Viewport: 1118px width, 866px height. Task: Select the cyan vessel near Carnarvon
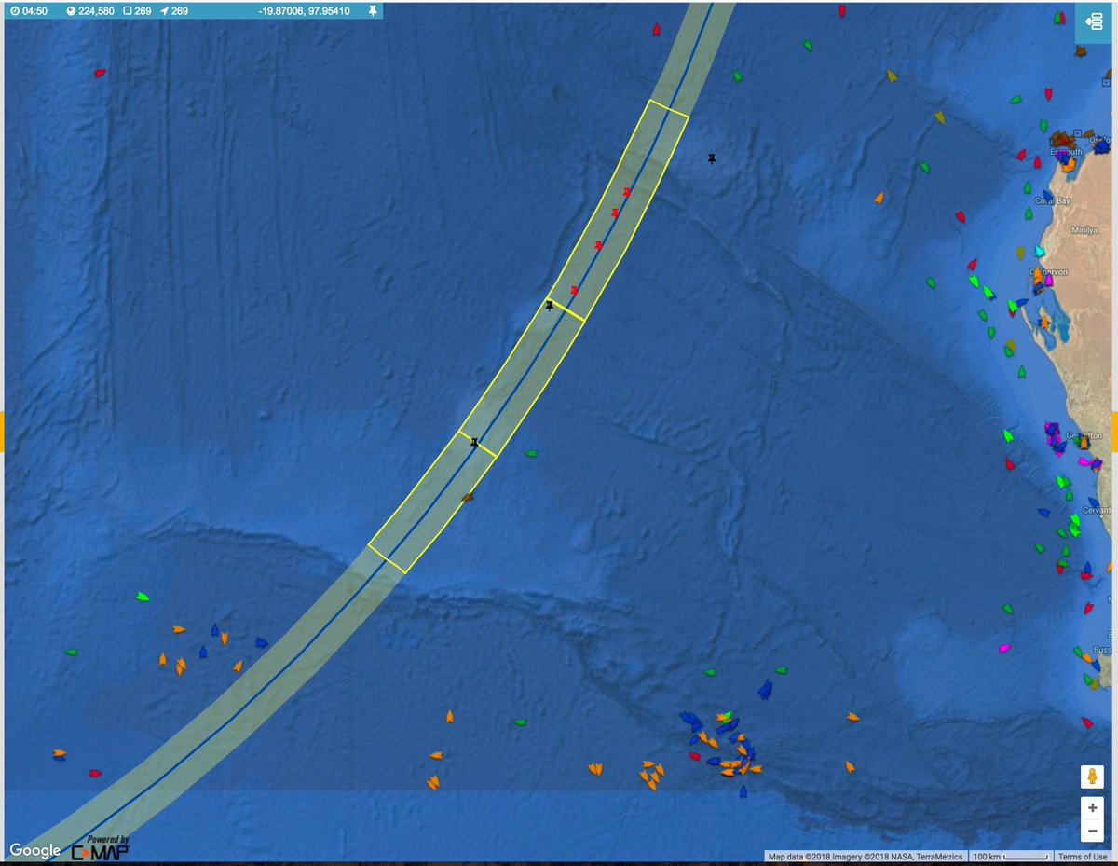(x=1038, y=252)
